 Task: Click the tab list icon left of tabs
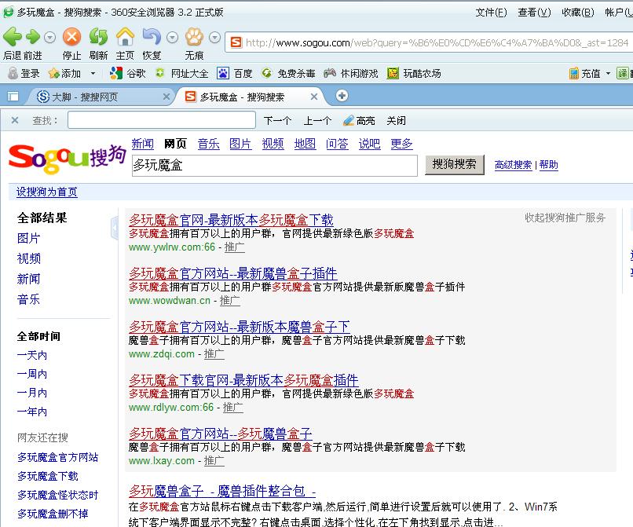click(x=13, y=96)
